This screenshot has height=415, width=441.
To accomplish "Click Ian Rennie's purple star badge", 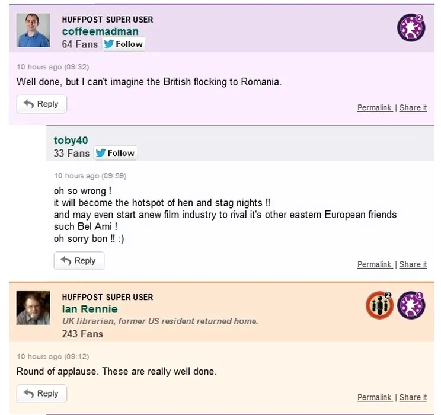I will tap(411, 305).
